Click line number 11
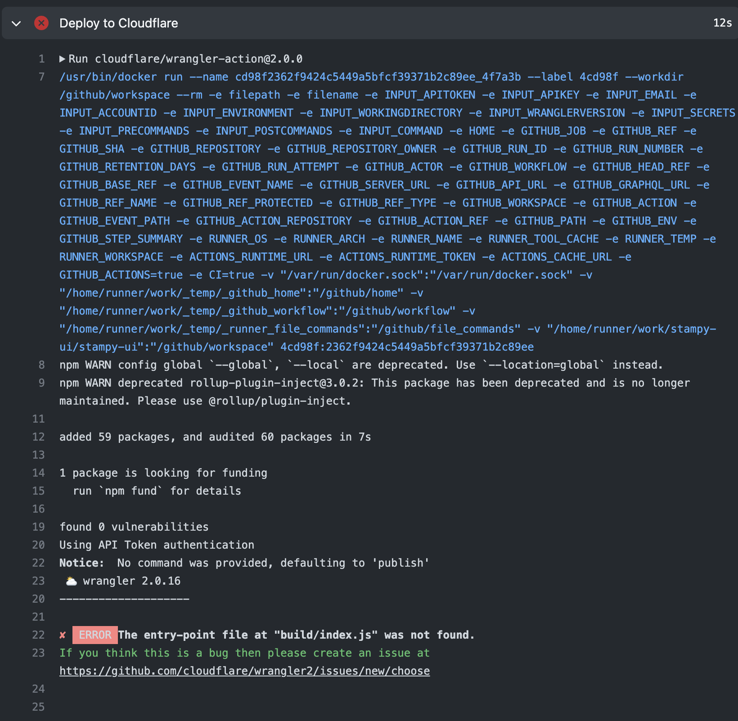The image size is (738, 721). tap(39, 419)
